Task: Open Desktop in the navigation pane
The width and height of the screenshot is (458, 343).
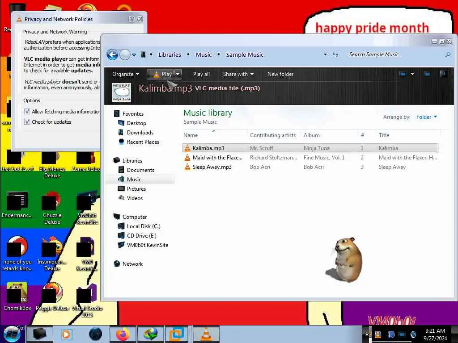Action: click(136, 123)
